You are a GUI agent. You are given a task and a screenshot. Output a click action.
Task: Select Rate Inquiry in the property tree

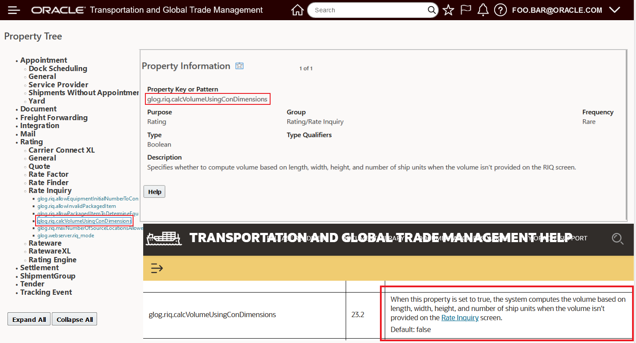50,190
